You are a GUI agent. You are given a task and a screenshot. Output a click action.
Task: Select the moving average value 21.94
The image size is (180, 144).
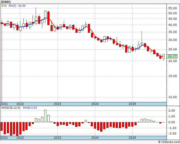22,6
